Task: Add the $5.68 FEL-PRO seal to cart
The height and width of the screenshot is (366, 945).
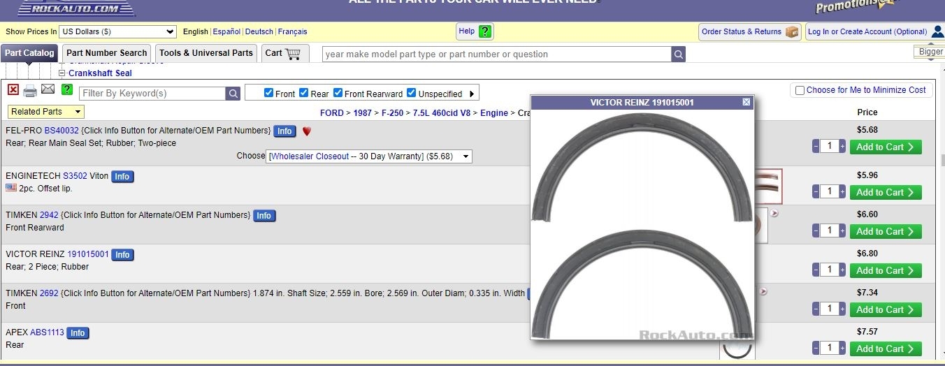Action: coord(886,147)
